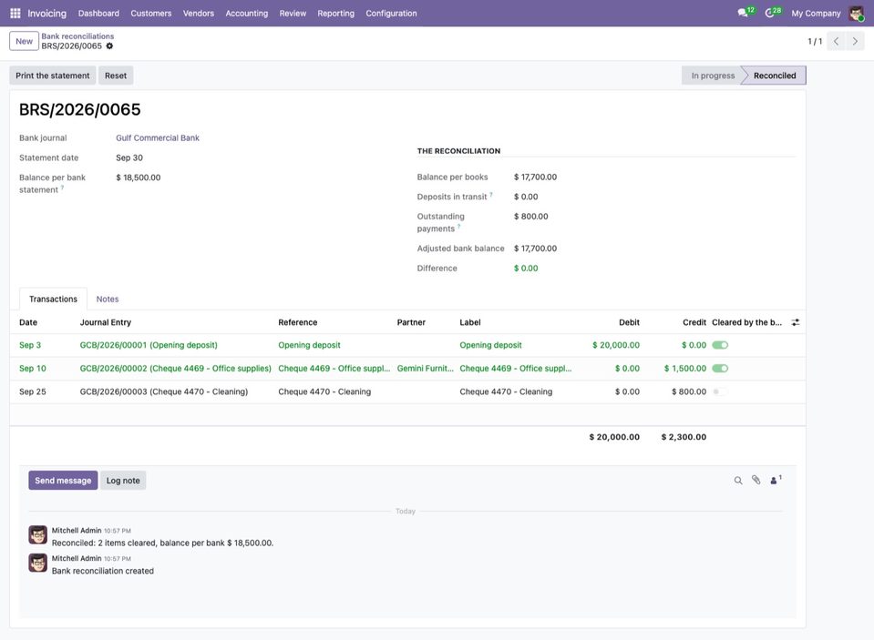Enable cleared switch for Cheque 4470 row

click(719, 392)
